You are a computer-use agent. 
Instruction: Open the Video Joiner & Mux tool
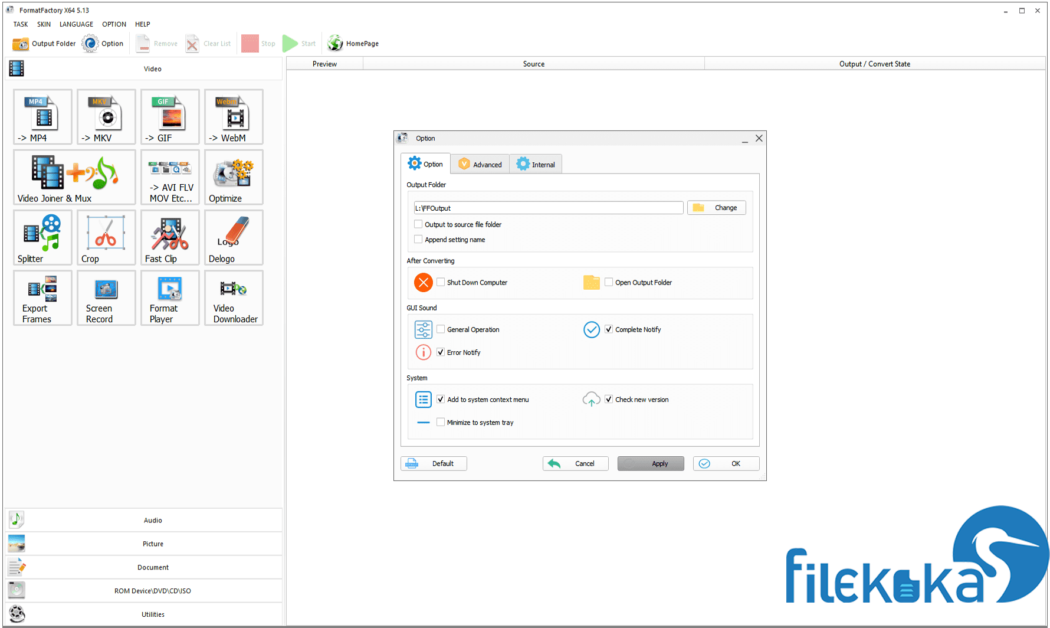pos(74,177)
